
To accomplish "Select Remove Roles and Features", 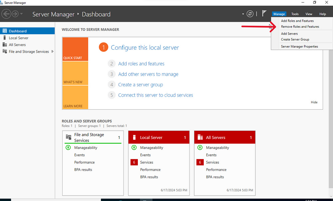I will pyautogui.click(x=300, y=27).
